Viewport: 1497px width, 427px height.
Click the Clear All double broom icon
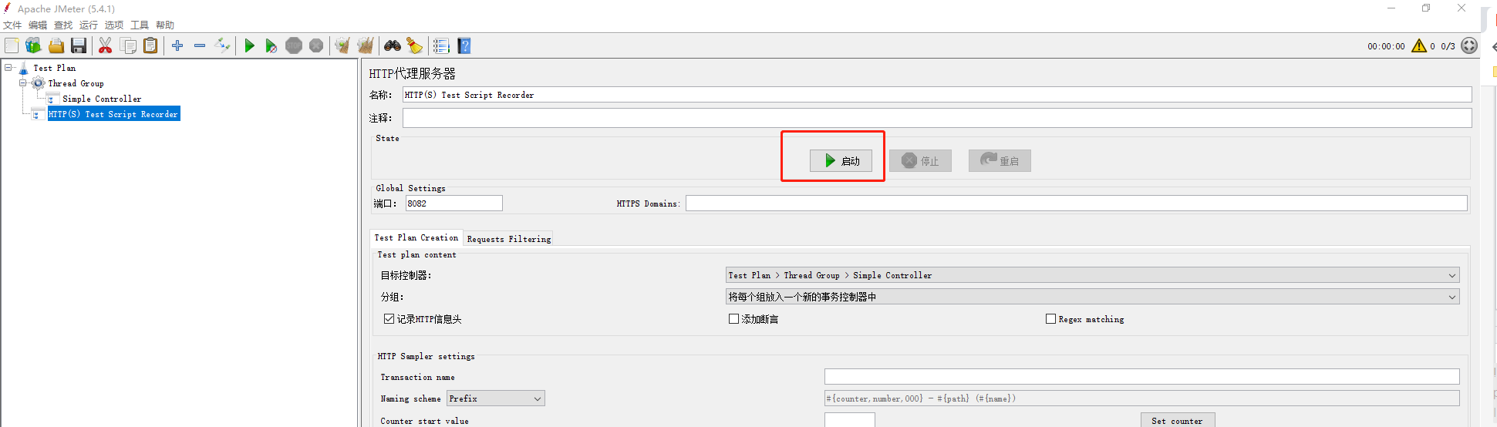pyautogui.click(x=366, y=45)
